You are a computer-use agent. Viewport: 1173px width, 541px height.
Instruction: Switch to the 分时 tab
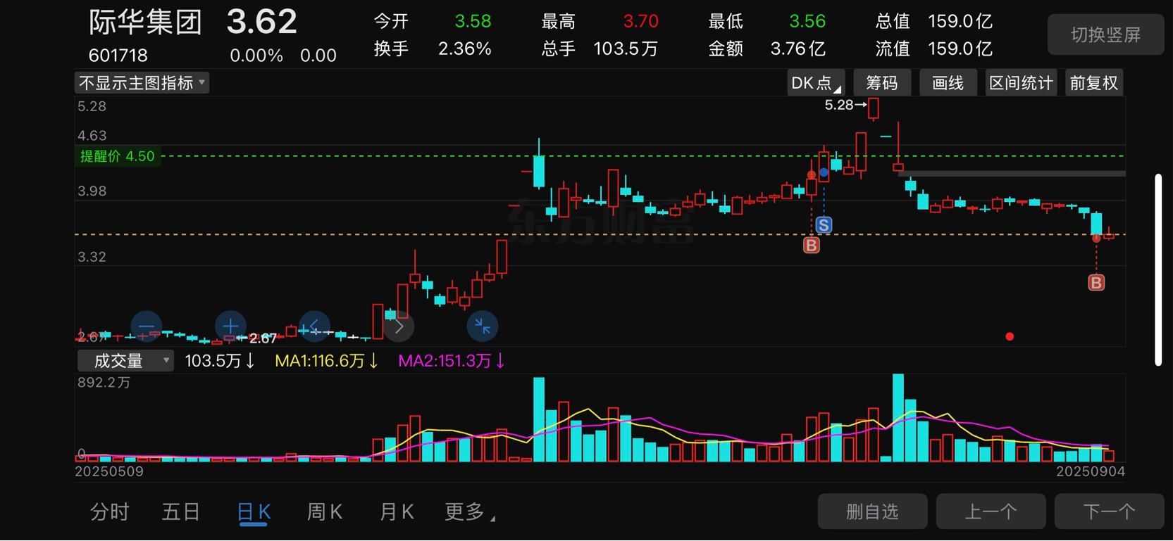pos(110,512)
